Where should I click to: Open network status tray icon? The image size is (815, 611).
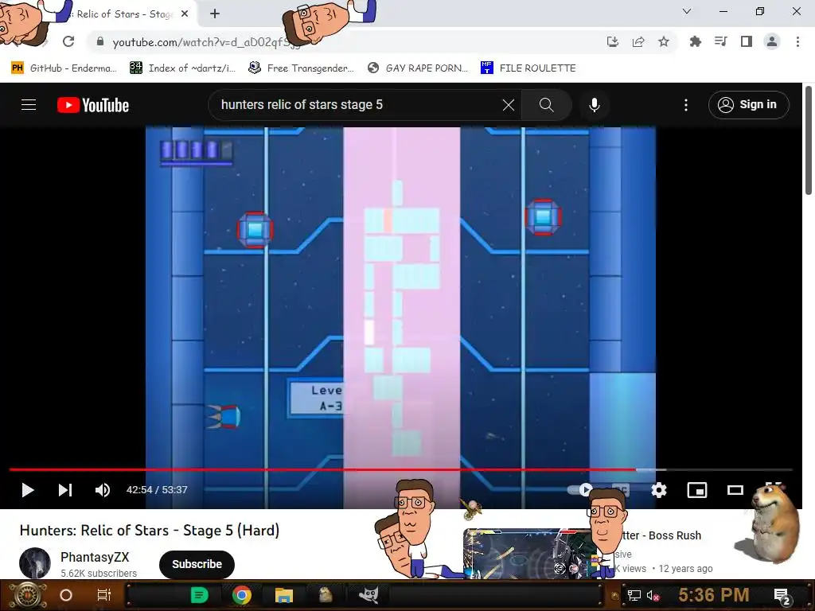click(x=634, y=596)
